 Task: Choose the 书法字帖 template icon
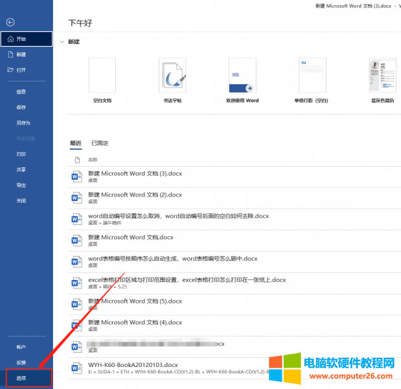point(172,76)
